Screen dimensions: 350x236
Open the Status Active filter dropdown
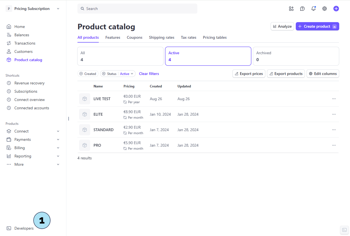(x=126, y=74)
